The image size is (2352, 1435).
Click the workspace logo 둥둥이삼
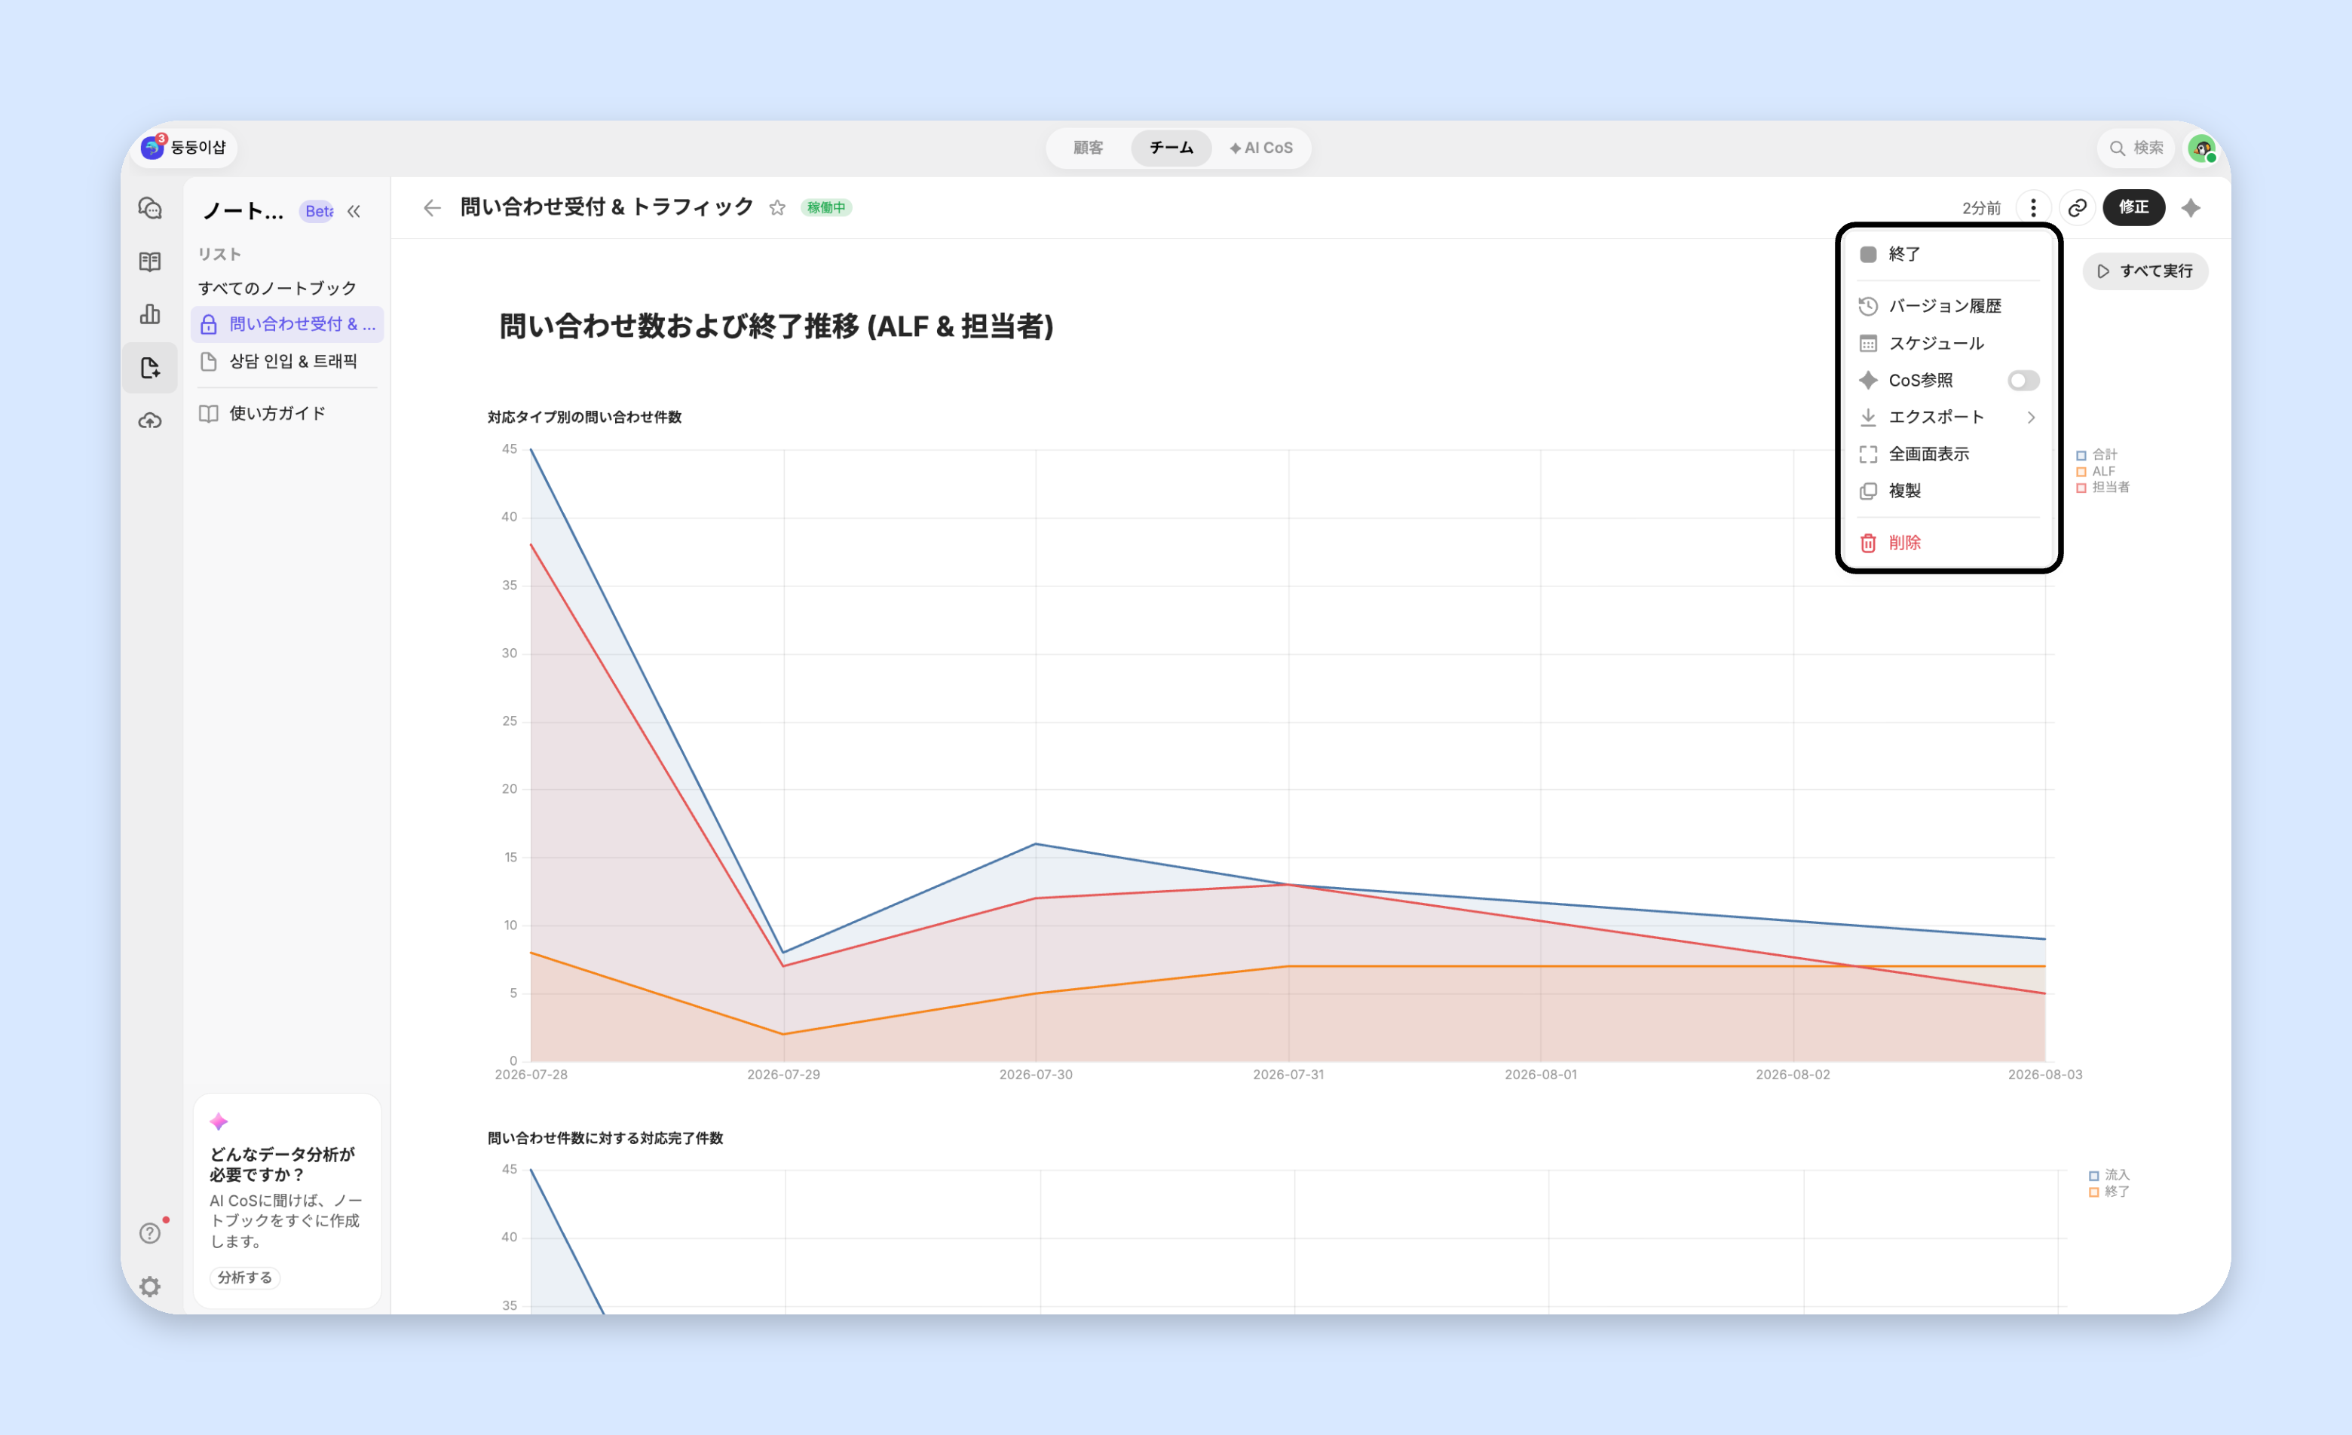point(184,147)
